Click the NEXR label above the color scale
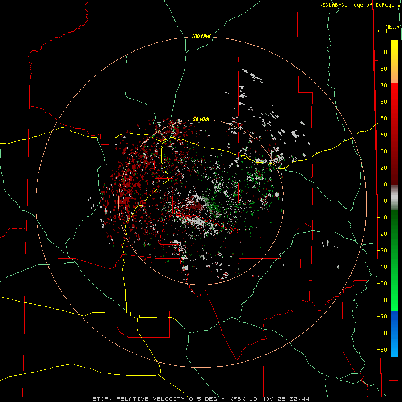Image resolution: width=402 pixels, height=402 pixels. point(393,27)
